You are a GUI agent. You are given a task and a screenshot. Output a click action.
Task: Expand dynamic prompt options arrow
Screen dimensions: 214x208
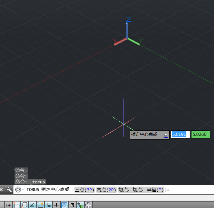166,136
